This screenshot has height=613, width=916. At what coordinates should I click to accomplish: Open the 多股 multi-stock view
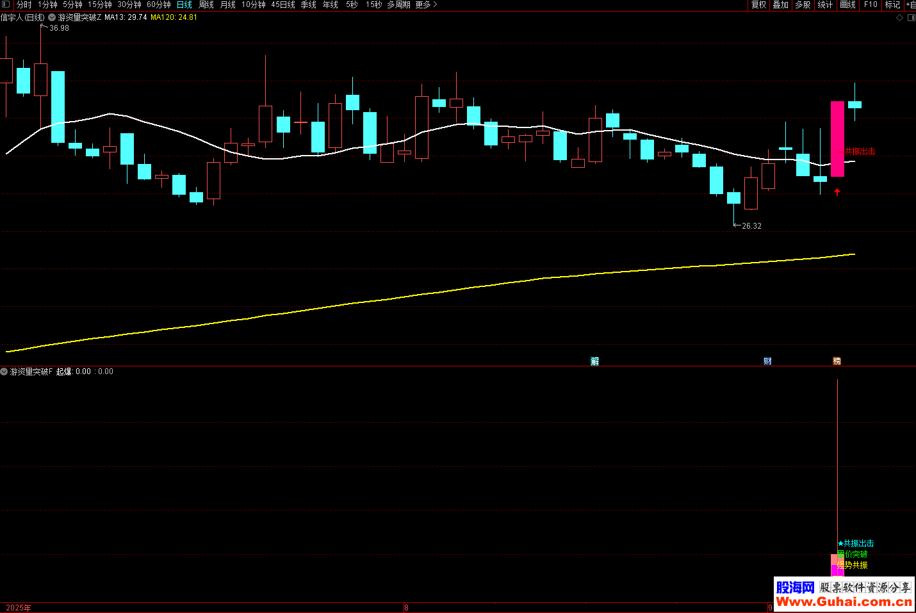[x=803, y=4]
